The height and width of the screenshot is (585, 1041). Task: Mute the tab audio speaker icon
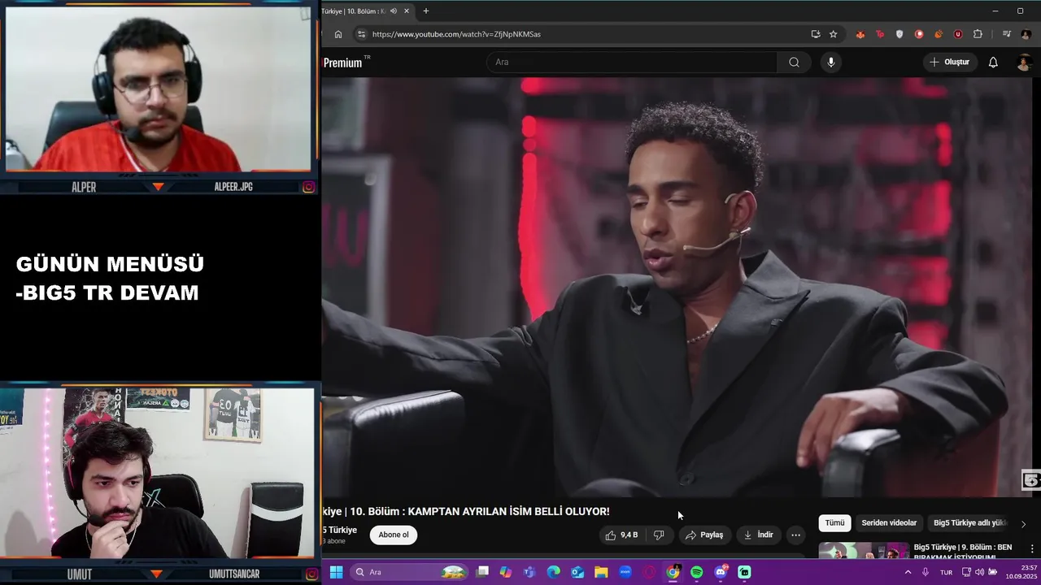pos(394,11)
